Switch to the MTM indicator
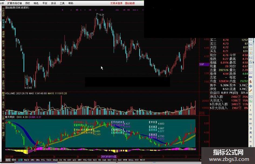 (x=125, y=160)
